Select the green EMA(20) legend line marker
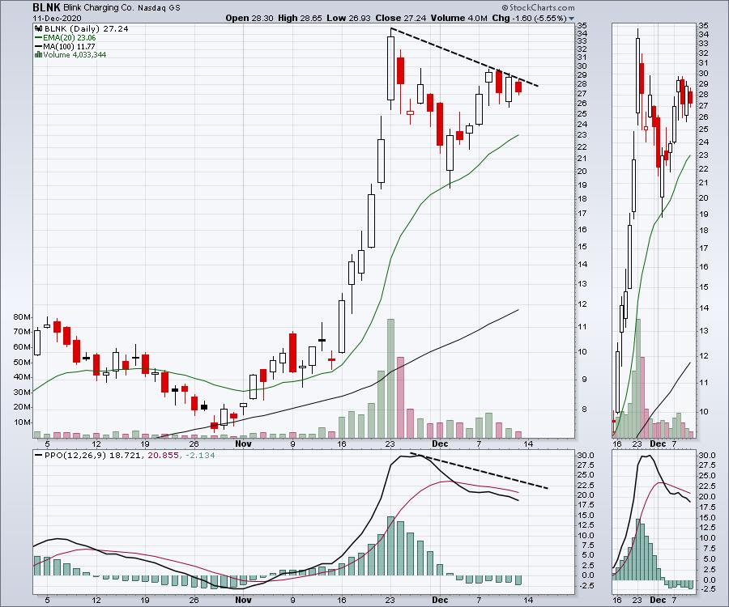 click(39, 38)
